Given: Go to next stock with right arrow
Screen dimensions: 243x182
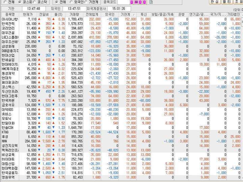Looking at the screenshot, I should click(x=144, y=2).
